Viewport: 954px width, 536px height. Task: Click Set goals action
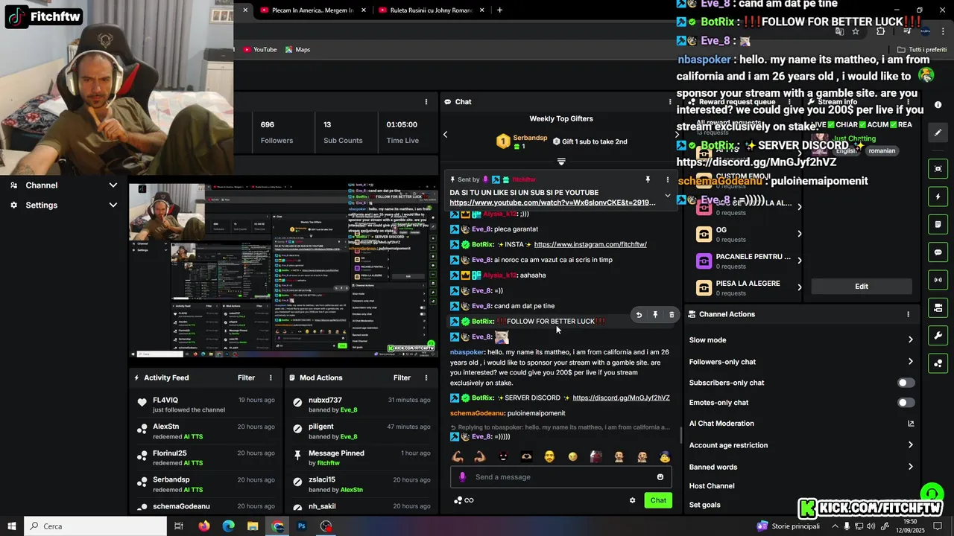(x=704, y=505)
